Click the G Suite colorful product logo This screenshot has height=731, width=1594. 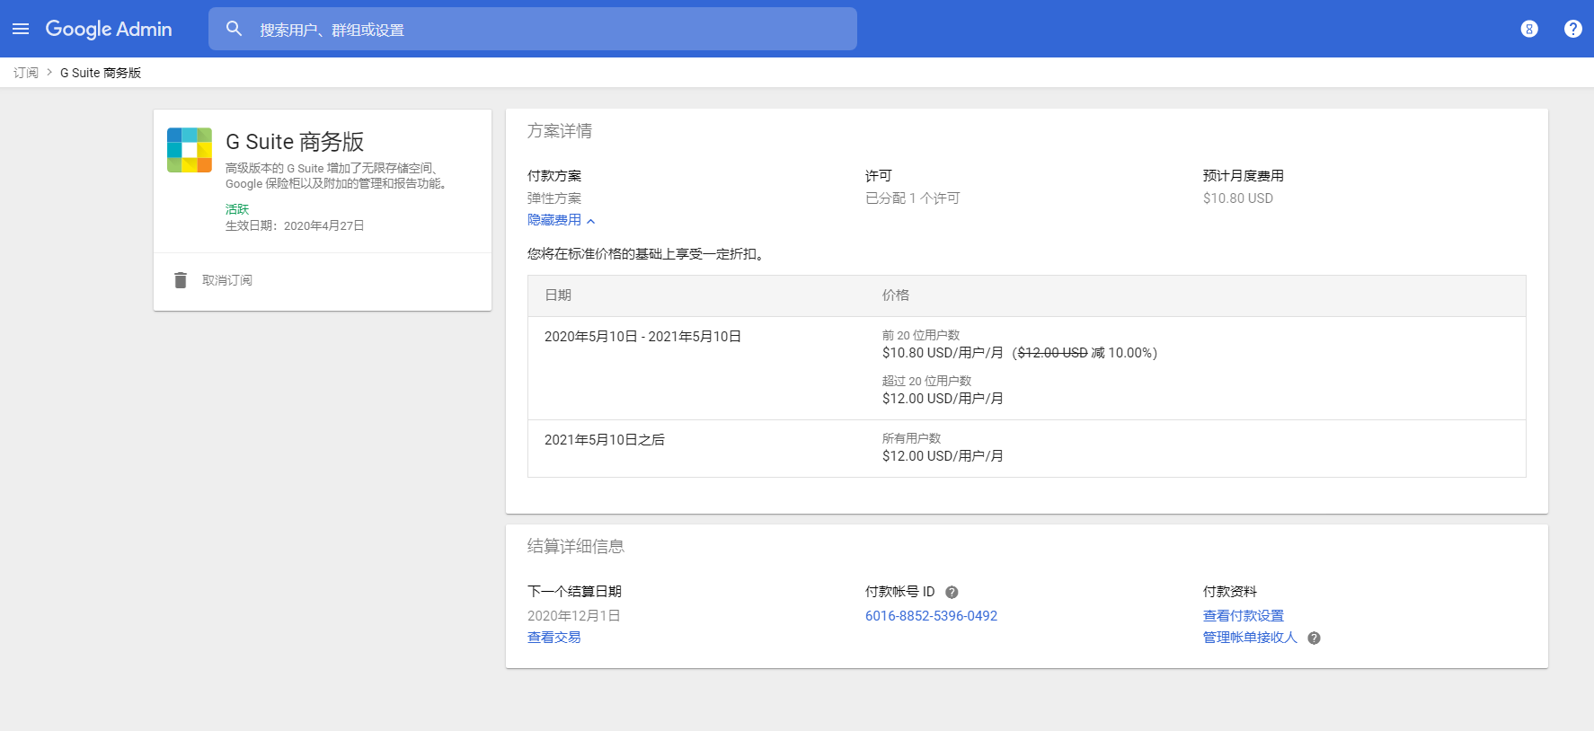pyautogui.click(x=190, y=150)
